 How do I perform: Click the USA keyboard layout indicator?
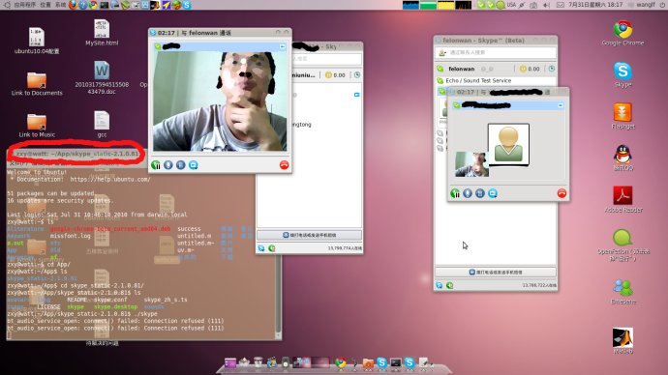[x=511, y=5]
